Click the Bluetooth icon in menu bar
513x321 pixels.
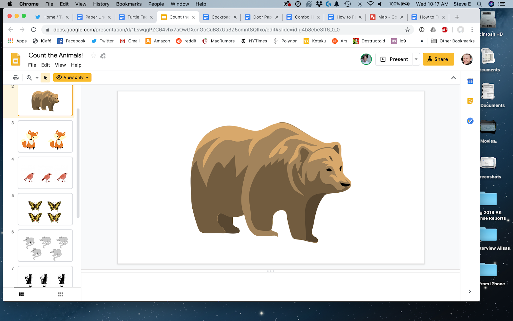pos(360,4)
